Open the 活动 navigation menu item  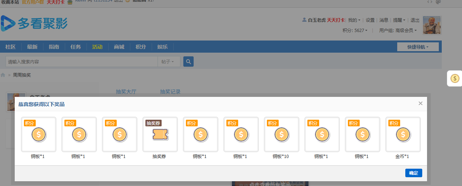tap(97, 47)
